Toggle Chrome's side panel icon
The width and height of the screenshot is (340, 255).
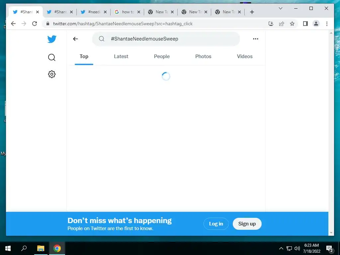[x=305, y=24]
